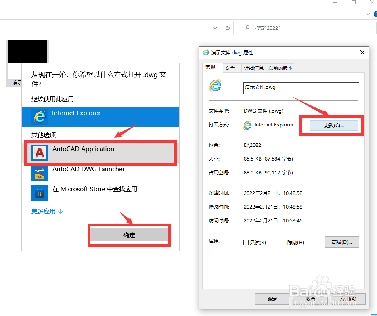Open the 详细信息 tab
The height and width of the screenshot is (316, 377).
click(x=253, y=68)
